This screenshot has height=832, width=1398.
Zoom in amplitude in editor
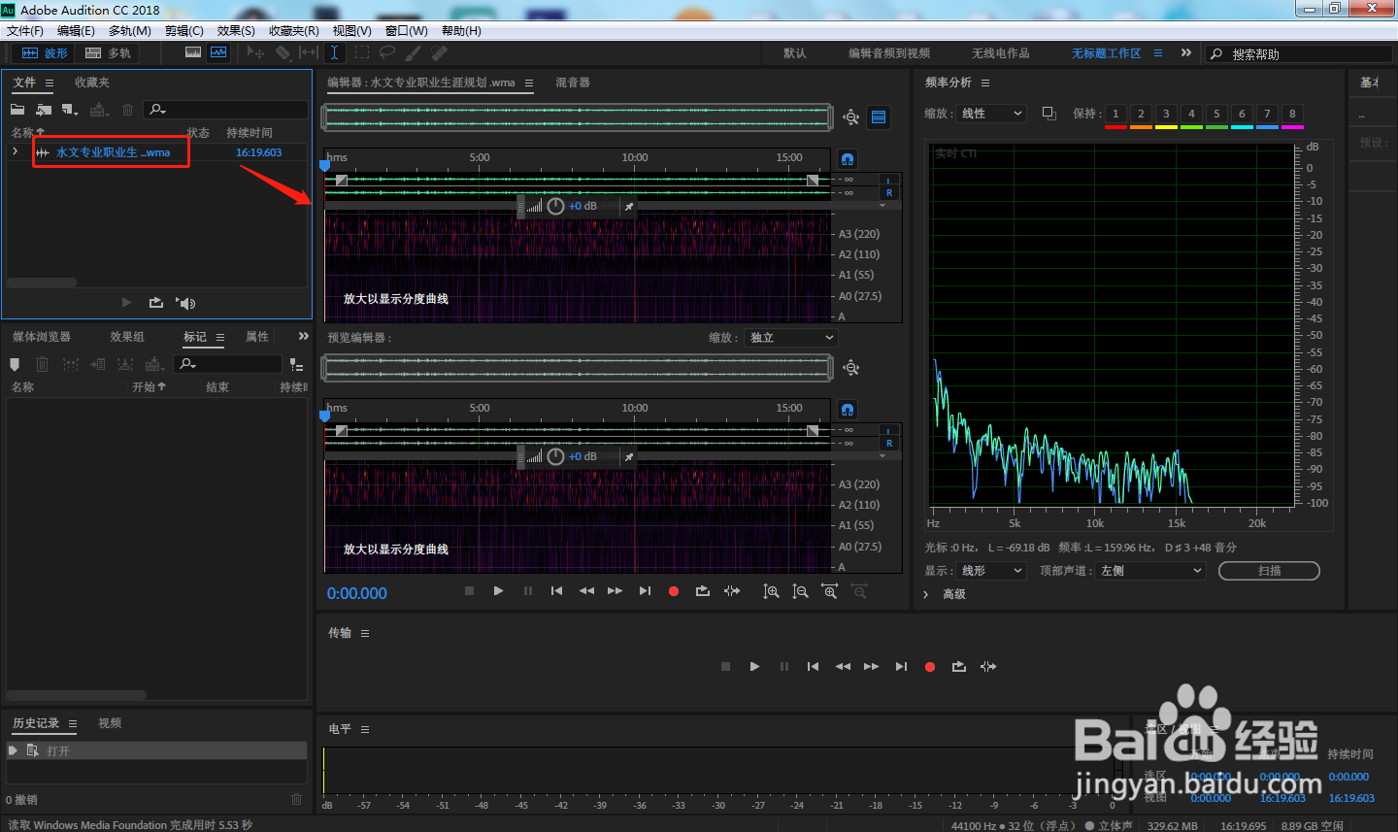tap(771, 591)
